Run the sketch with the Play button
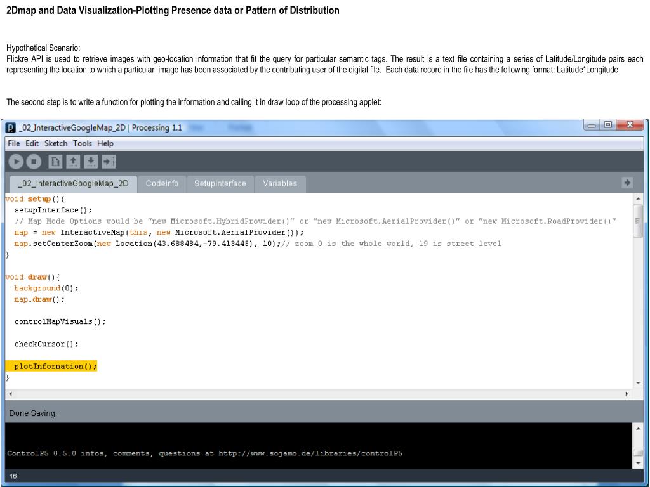The width and height of the screenshot is (650, 487). tap(16, 162)
